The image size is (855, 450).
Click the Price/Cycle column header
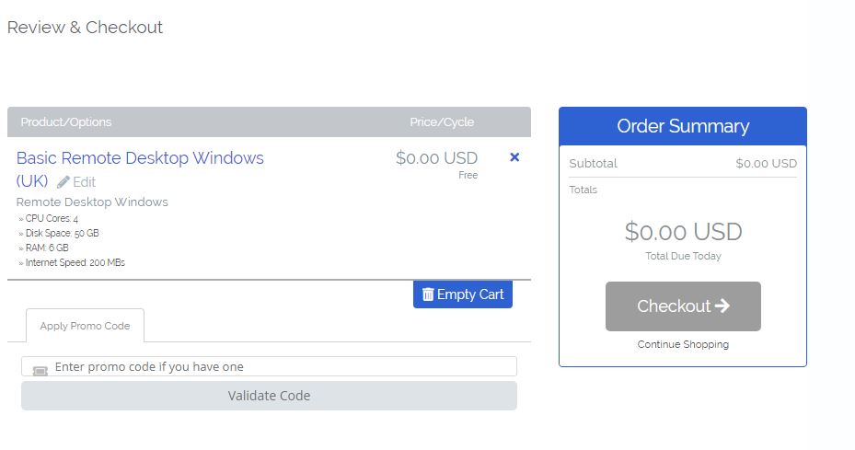[442, 122]
